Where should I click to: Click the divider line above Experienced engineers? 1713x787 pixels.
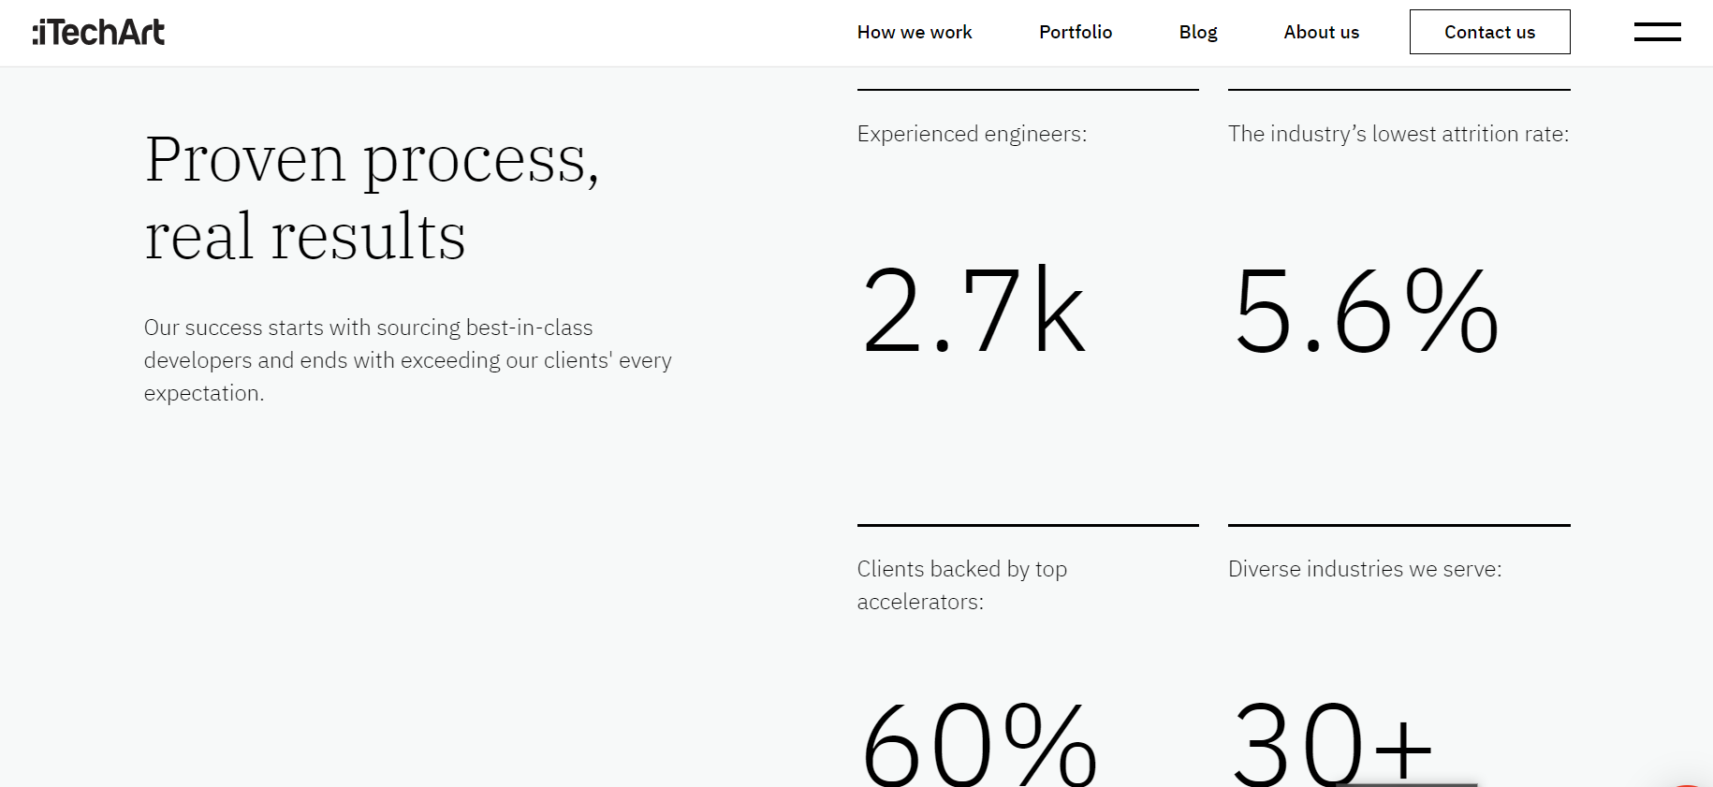click(x=1028, y=90)
